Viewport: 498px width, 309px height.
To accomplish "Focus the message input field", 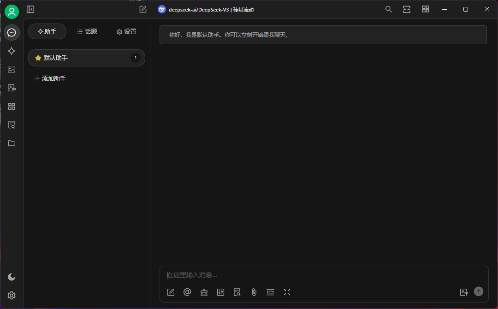I will coord(324,275).
